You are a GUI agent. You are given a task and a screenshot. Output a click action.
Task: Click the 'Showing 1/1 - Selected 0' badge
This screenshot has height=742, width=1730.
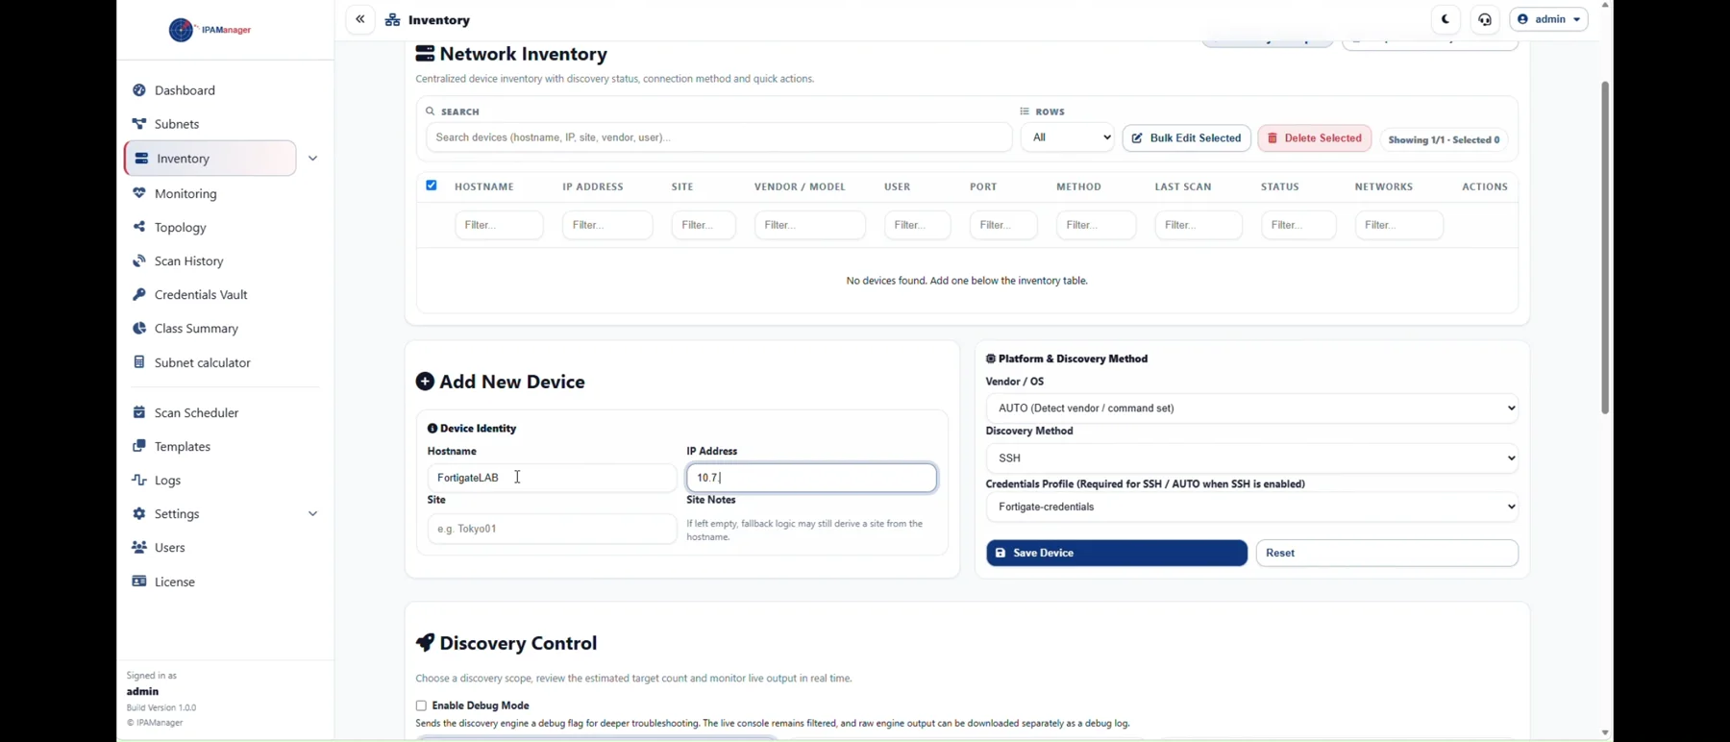point(1444,139)
